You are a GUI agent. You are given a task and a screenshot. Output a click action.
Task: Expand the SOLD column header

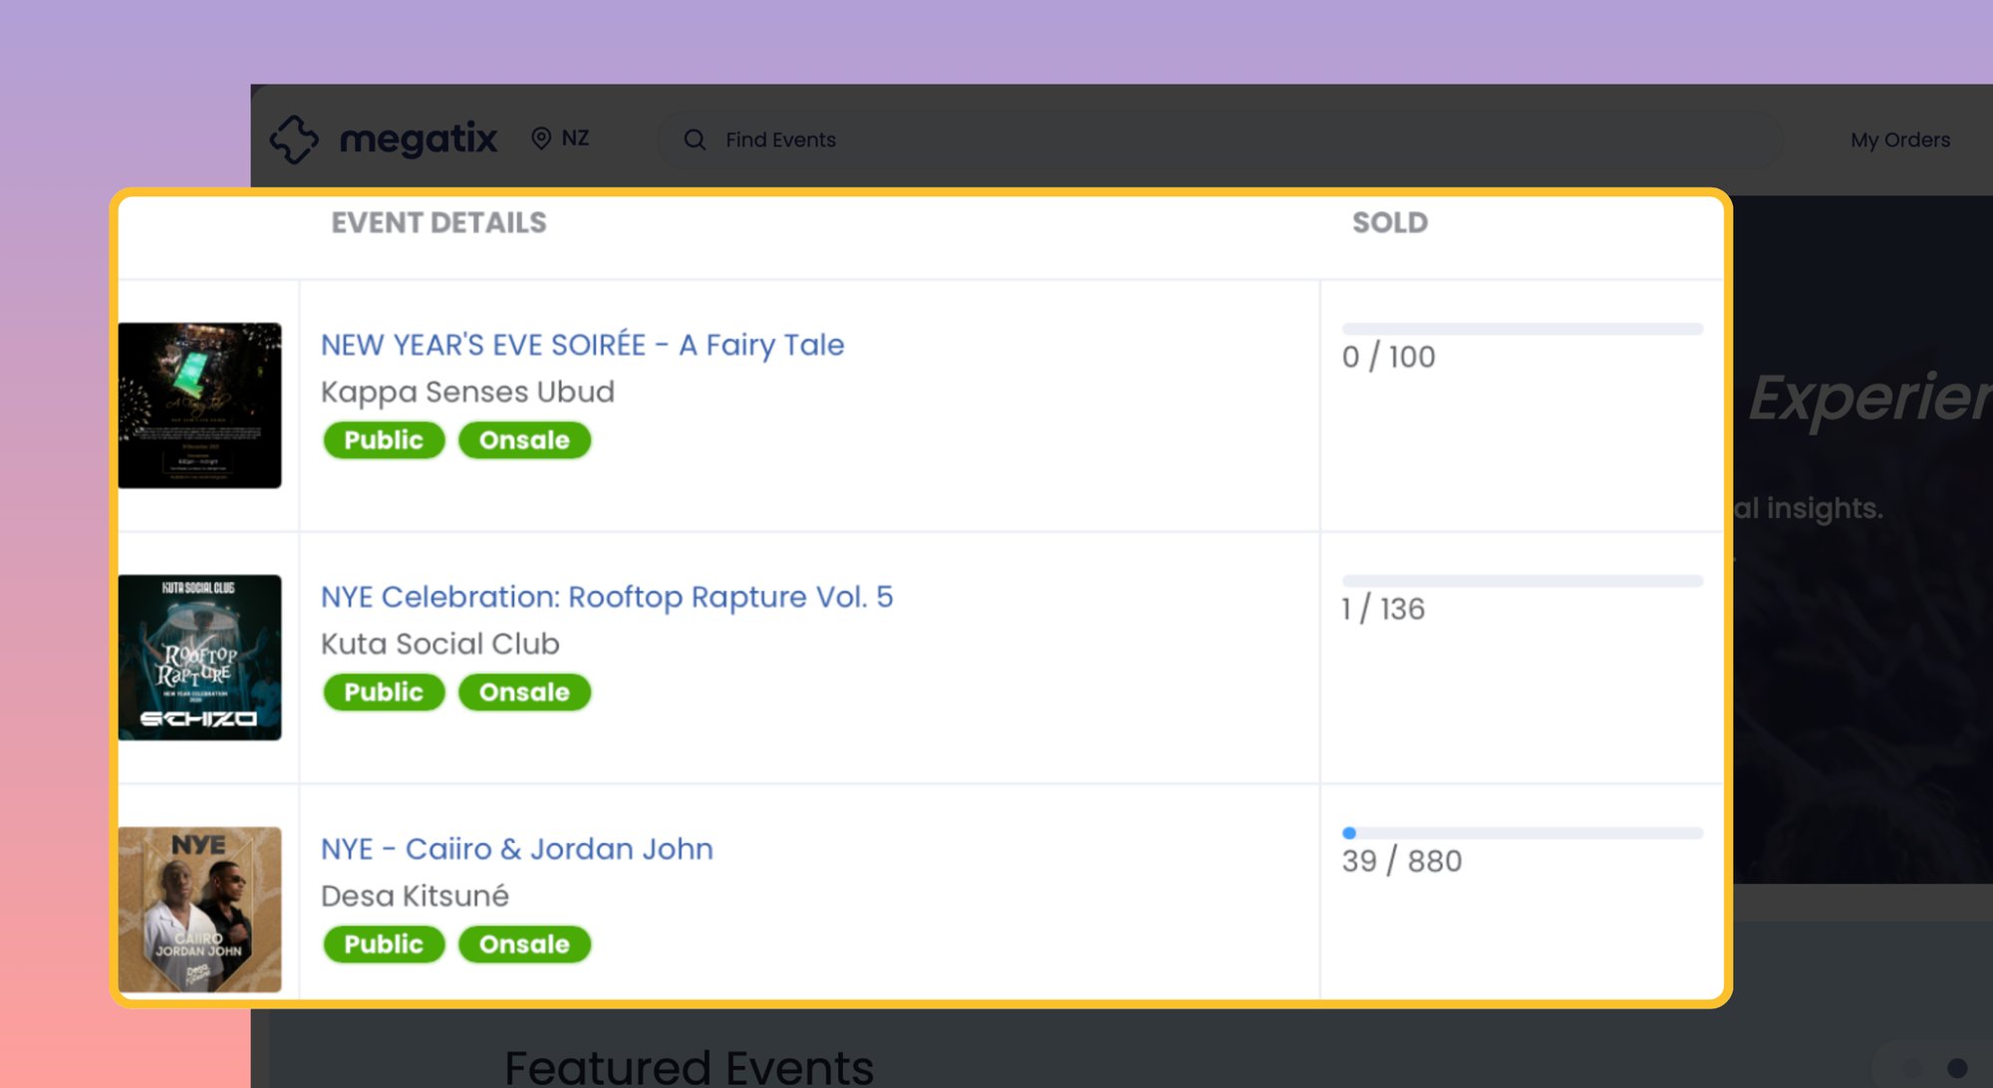point(1388,223)
